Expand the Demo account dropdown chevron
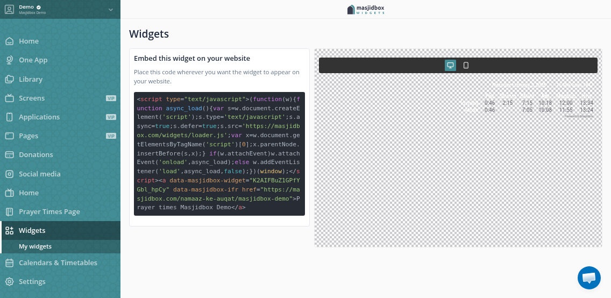The height and width of the screenshot is (298, 611). (x=111, y=10)
